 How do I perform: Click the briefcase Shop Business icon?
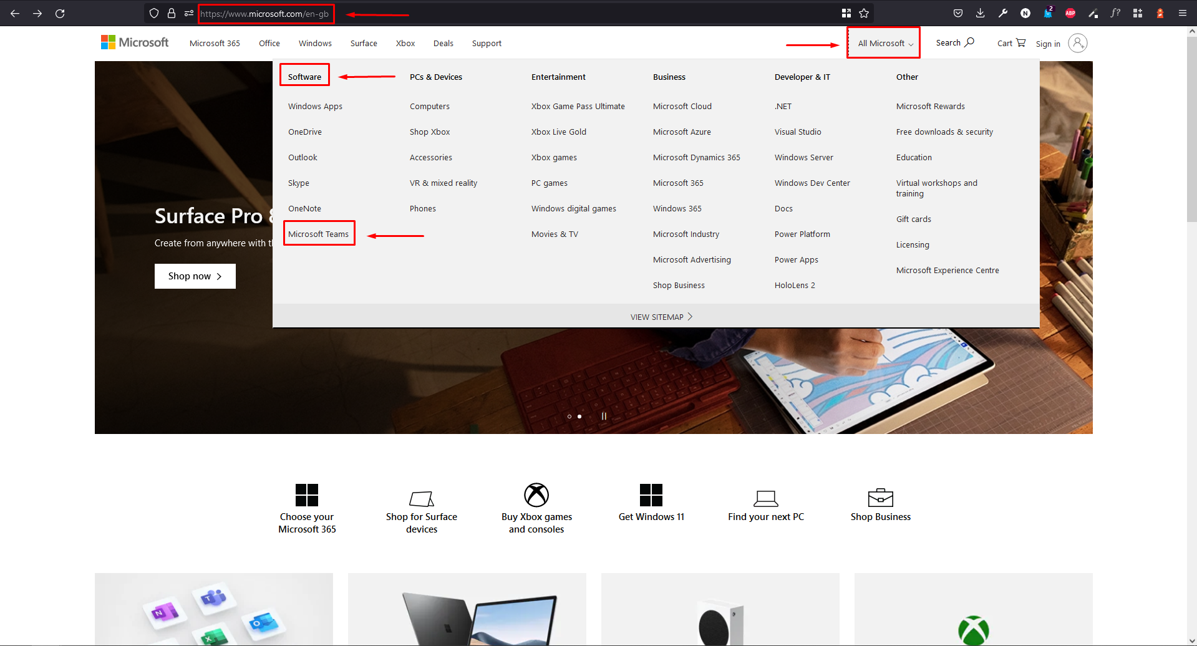[x=881, y=498]
